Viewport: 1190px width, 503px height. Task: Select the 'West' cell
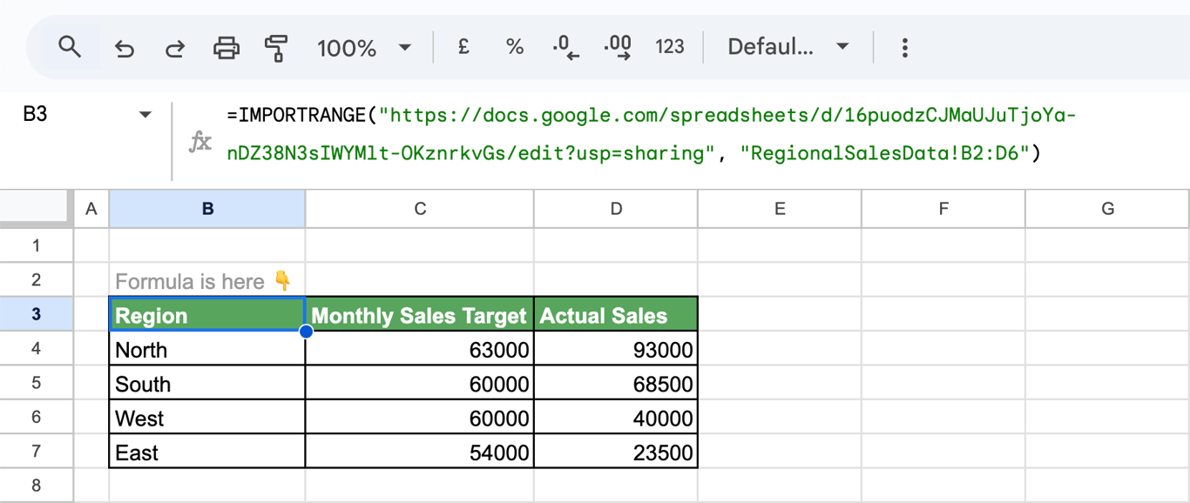[207, 418]
